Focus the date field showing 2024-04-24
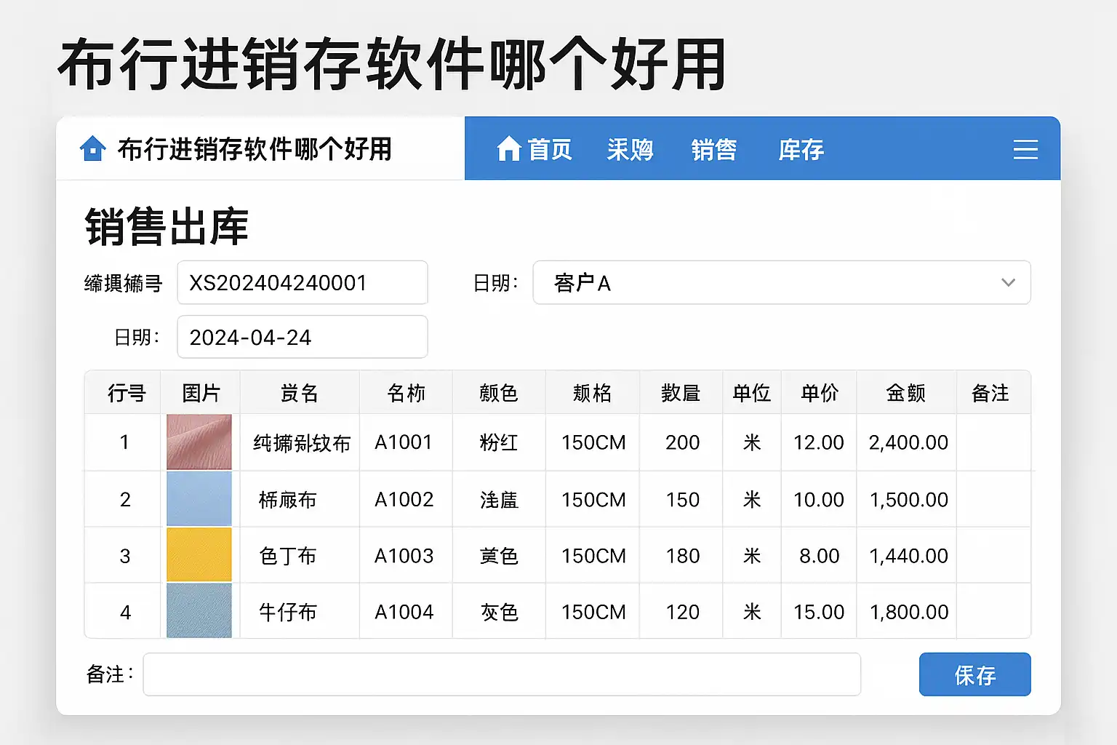Viewport: 1117px width, 745px height. pyautogui.click(x=302, y=337)
